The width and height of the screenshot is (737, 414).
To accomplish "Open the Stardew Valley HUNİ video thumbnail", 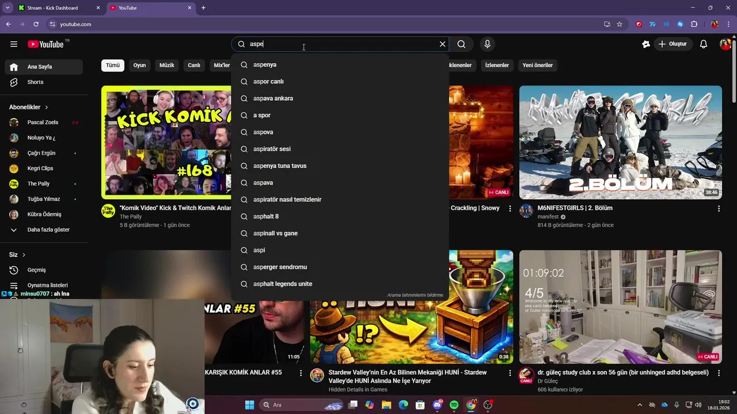I will point(412,307).
